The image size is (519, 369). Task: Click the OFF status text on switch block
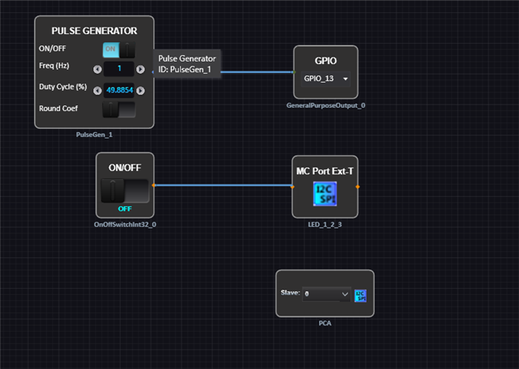pos(125,208)
